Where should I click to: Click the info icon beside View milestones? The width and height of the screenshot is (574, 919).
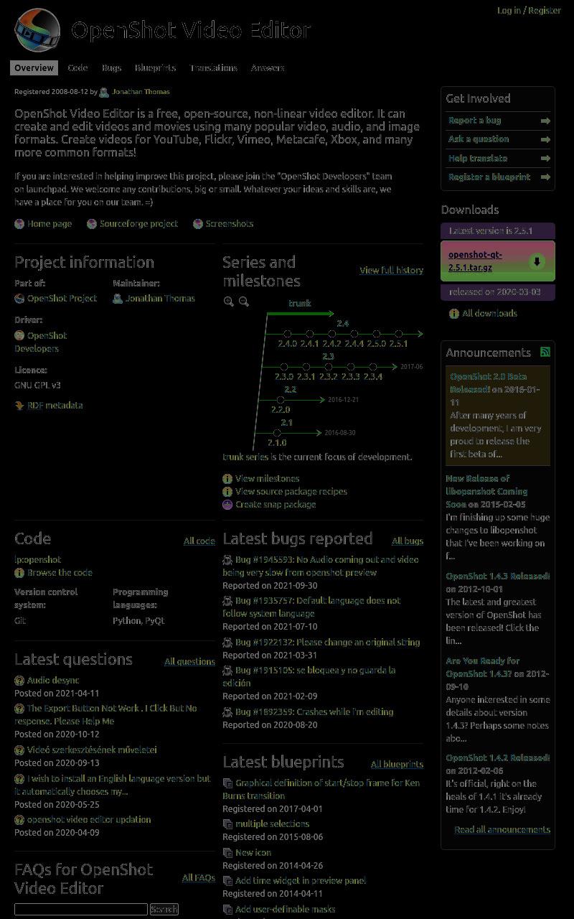coord(227,479)
